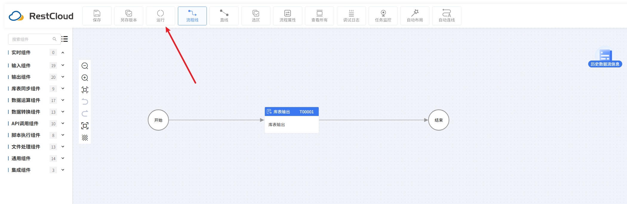The height and width of the screenshot is (204, 627).
Task: Expand the 集成组件 category chevron
Action: pos(63,170)
